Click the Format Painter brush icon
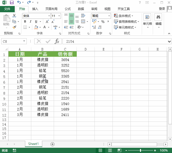The height and width of the screenshot is (153, 172). click(14, 27)
